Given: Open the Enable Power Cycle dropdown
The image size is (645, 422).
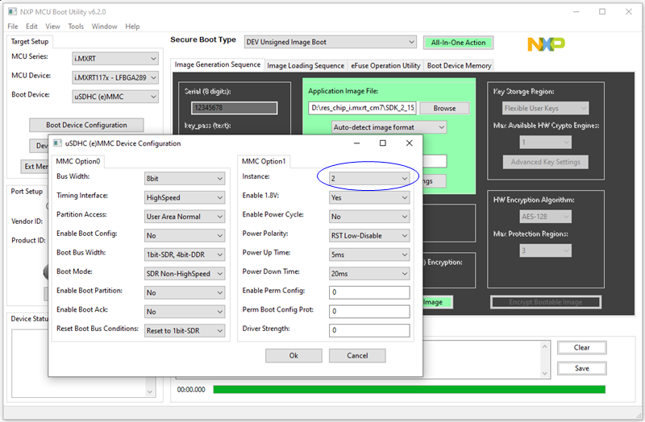Looking at the screenshot, I should (x=369, y=217).
